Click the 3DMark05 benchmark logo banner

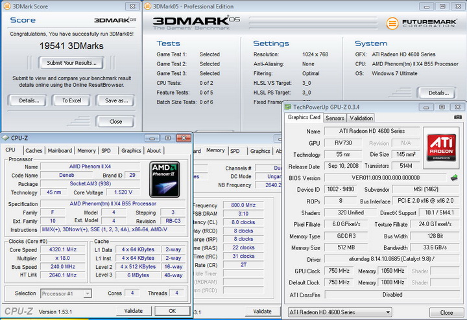197,23
